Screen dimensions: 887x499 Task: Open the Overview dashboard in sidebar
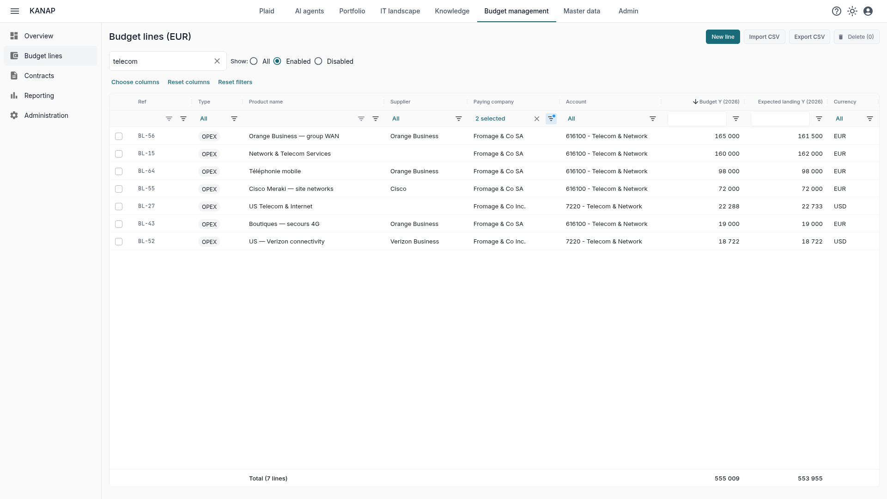(51, 36)
